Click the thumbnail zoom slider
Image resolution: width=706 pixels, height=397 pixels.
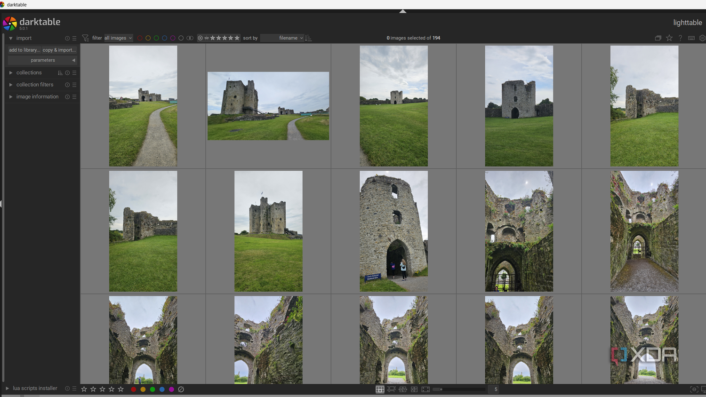[x=458, y=389]
